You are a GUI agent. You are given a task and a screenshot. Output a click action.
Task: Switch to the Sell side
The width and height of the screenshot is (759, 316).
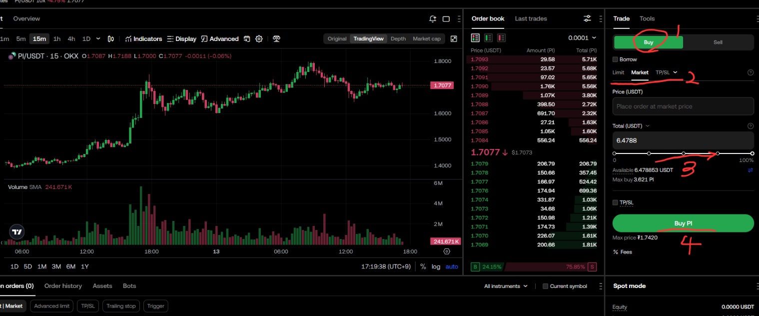pyautogui.click(x=718, y=42)
